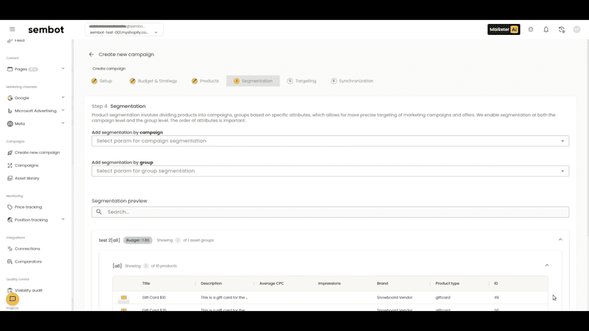Go back with the arrow icon

91,55
